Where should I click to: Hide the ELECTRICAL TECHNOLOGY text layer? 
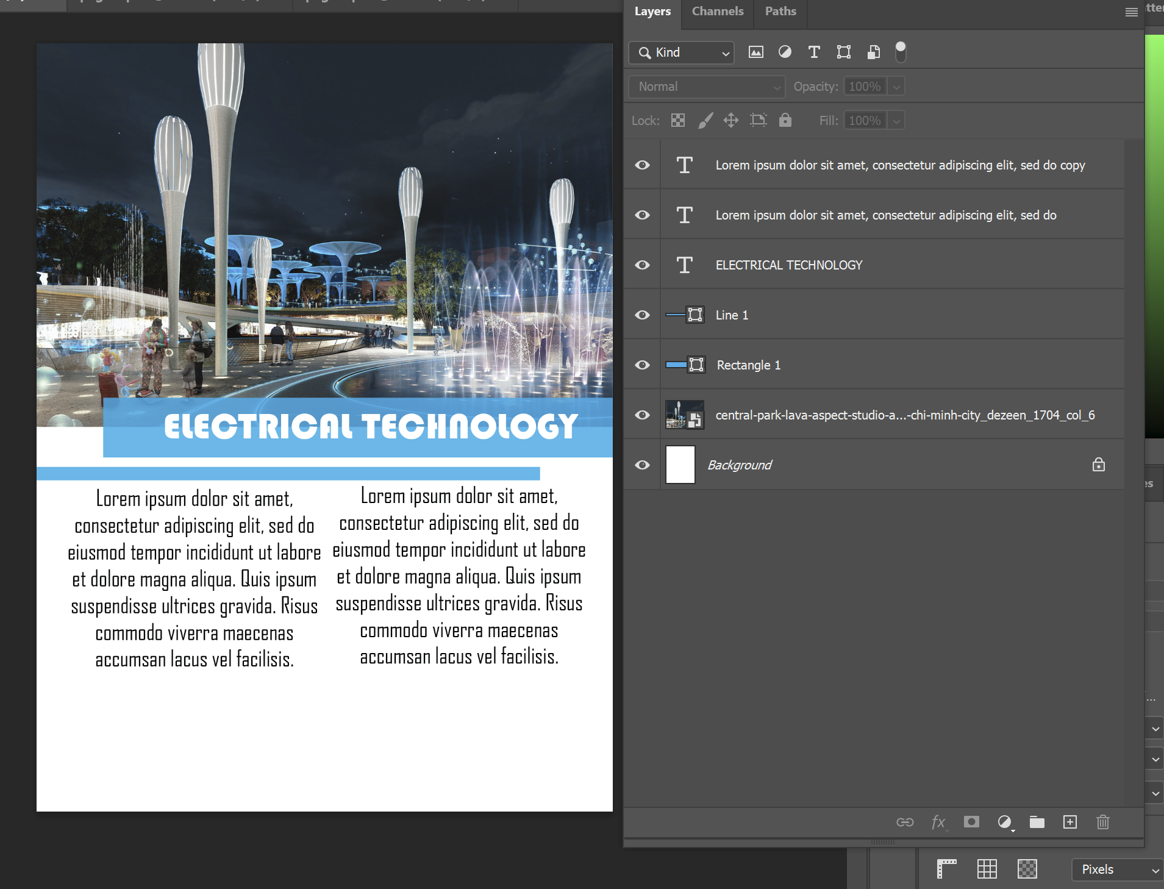click(x=642, y=265)
